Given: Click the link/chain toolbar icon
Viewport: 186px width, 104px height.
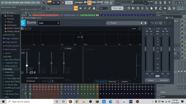Looking at the screenshot, I should click(90, 8).
